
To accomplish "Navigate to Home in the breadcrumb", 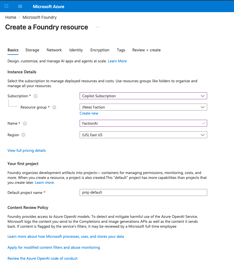I will [11, 17].
